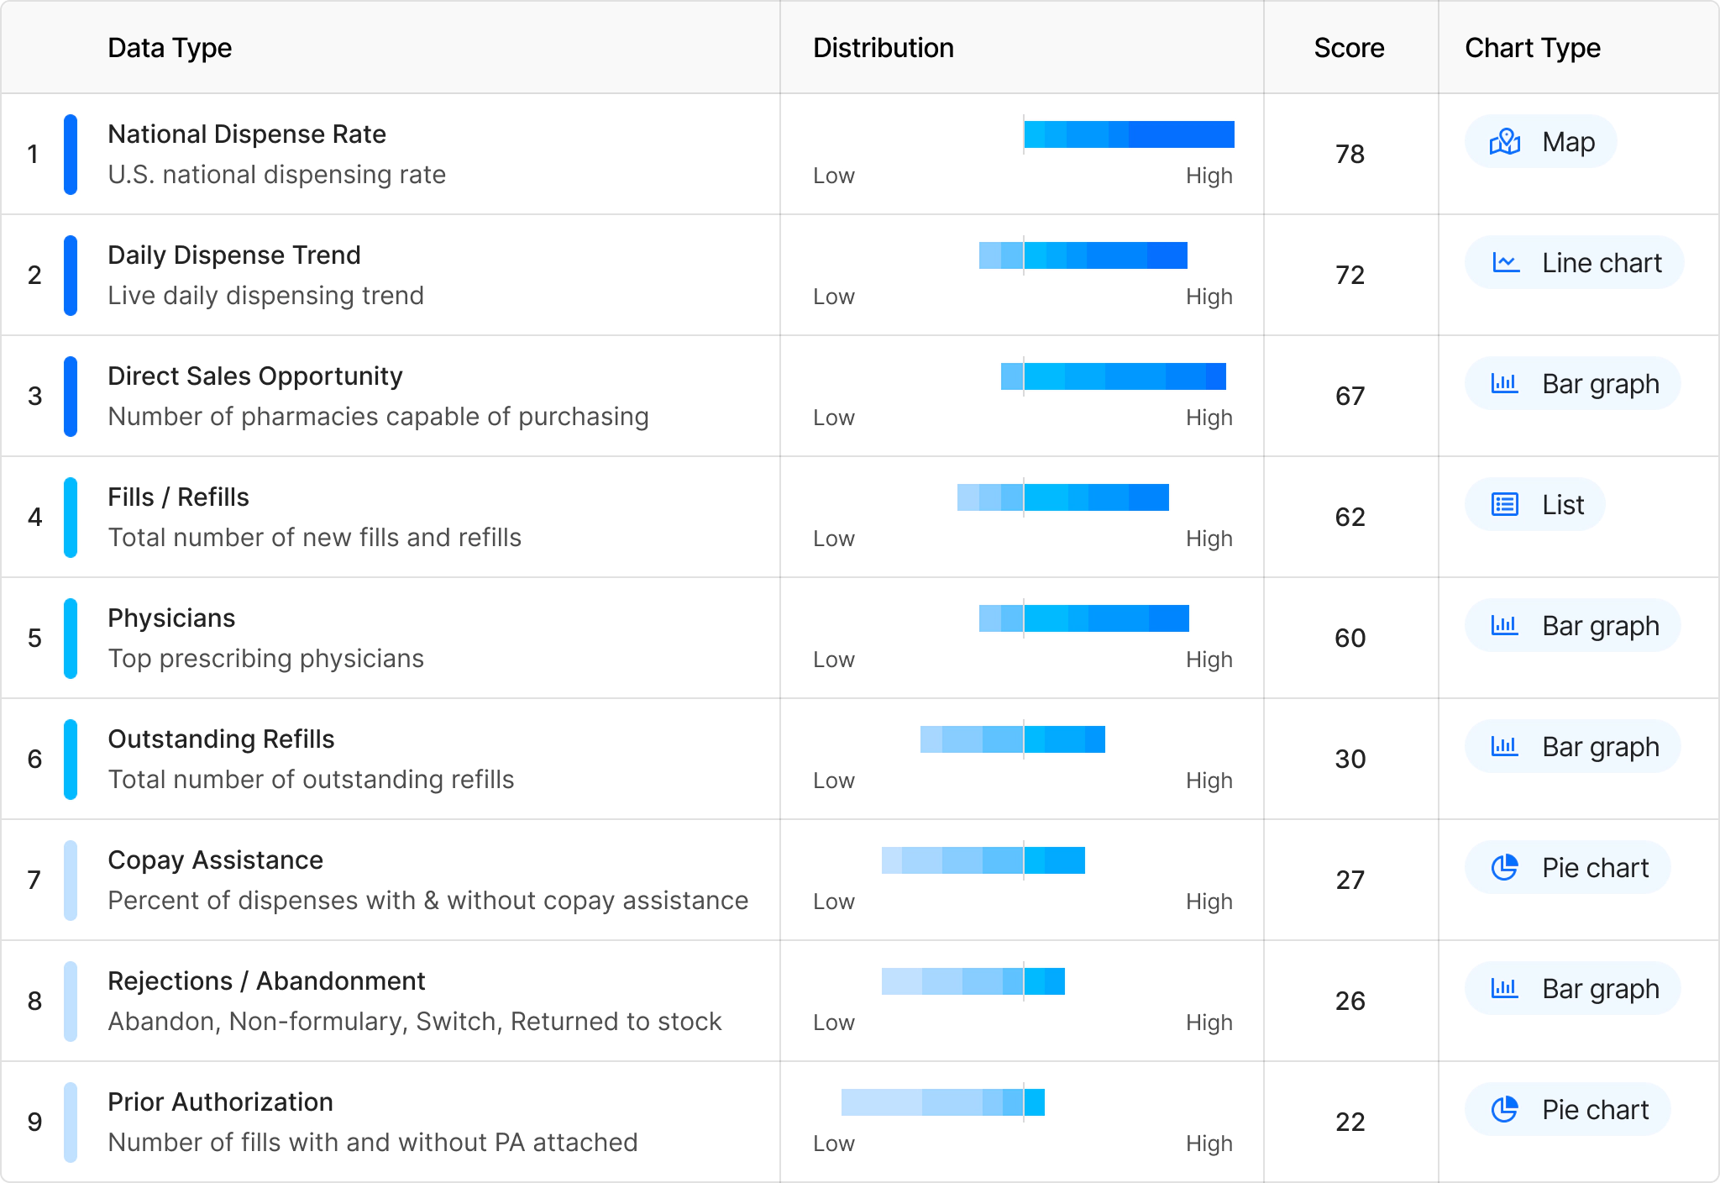Select the National Dispense Rate title
The height and width of the screenshot is (1183, 1720).
pos(247,134)
